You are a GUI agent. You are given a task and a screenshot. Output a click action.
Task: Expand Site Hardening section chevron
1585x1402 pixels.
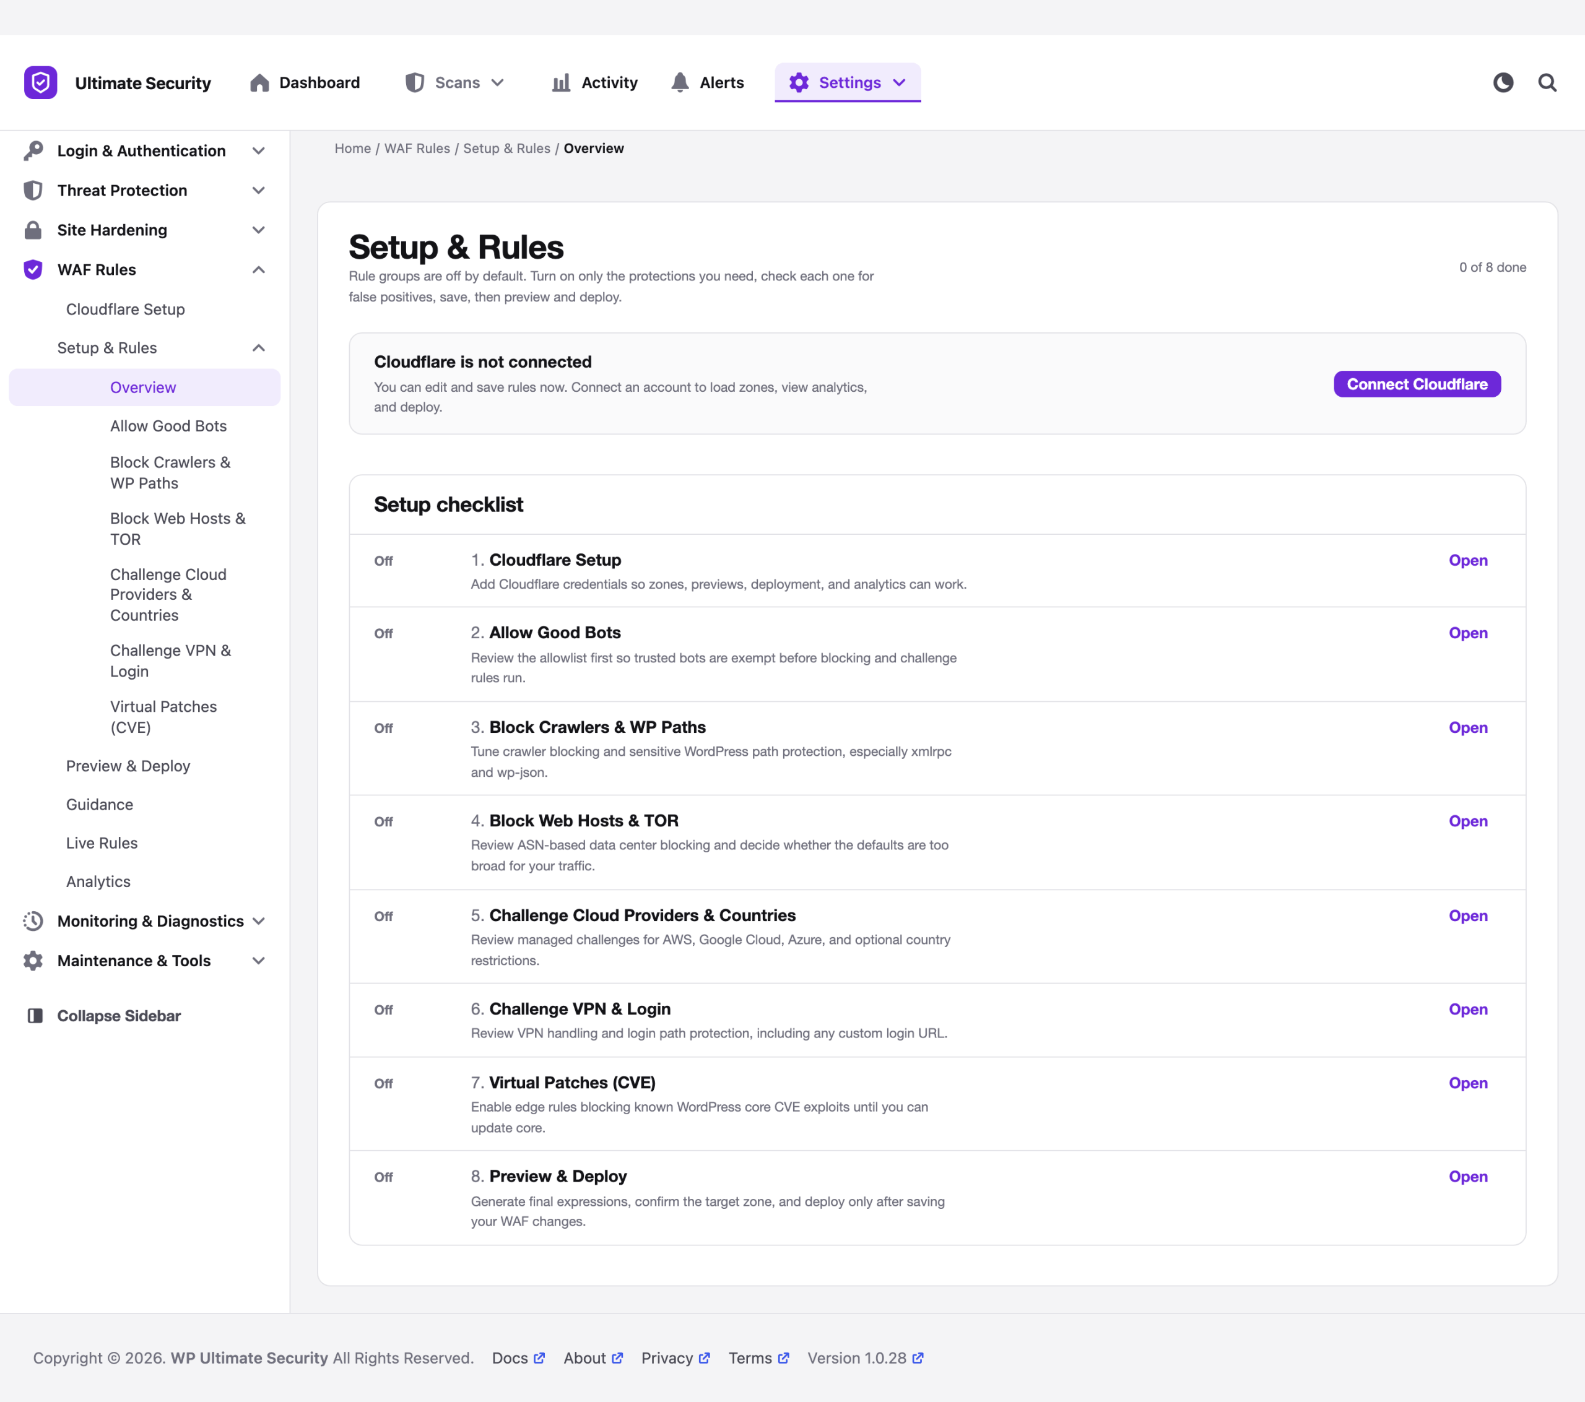point(259,230)
